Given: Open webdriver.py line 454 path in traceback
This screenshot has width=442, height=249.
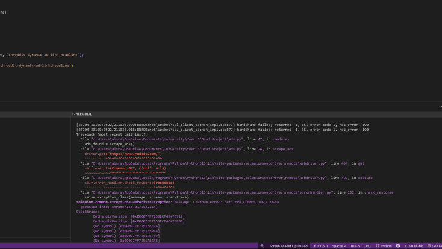Looking at the screenshot, I should pos(209,163).
